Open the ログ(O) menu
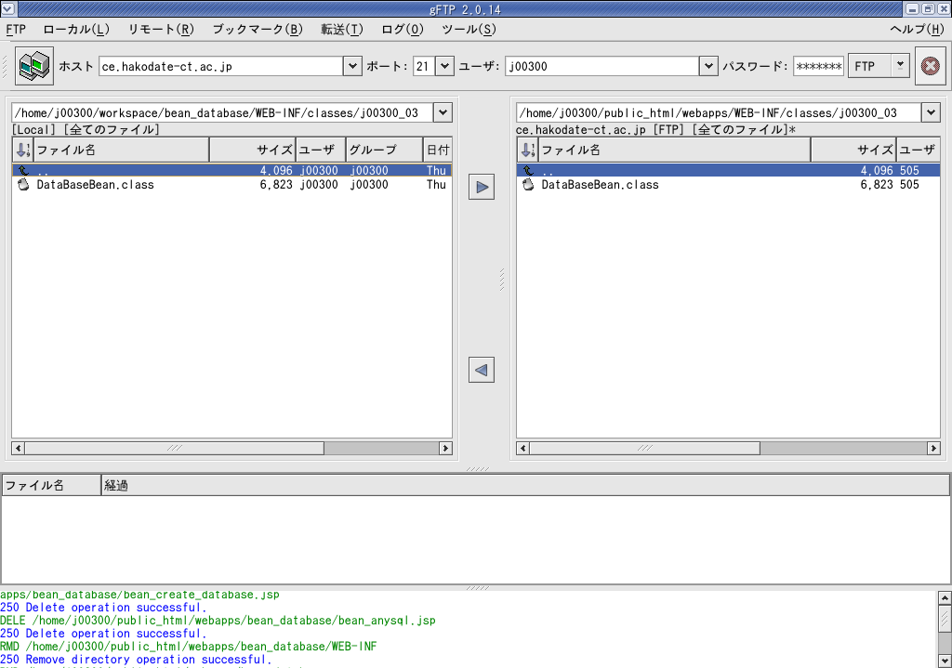 point(402,29)
